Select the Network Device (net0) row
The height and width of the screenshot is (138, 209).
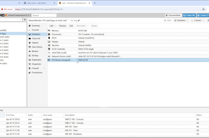pos(128,56)
